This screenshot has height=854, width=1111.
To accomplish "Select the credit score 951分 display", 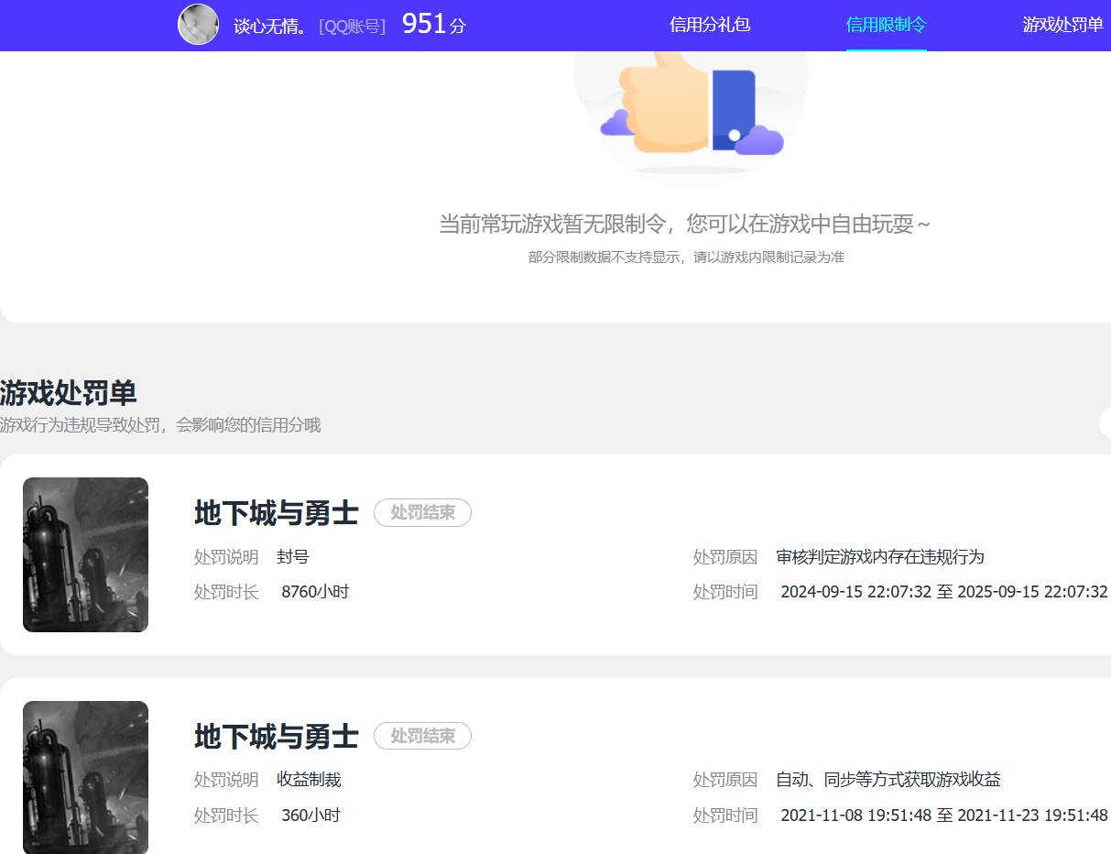I will [430, 24].
